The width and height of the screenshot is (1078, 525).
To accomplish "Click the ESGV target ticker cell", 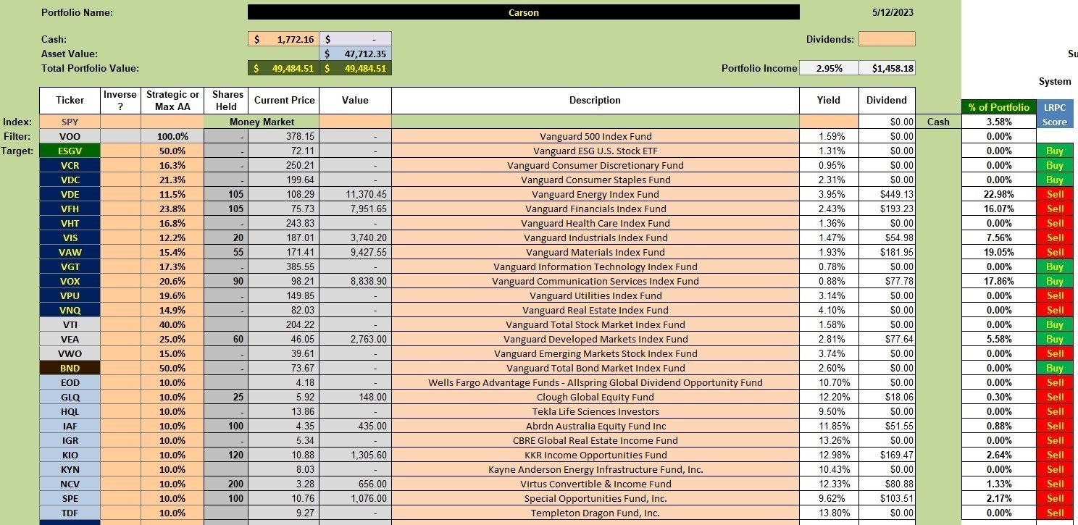I will 70,151.
